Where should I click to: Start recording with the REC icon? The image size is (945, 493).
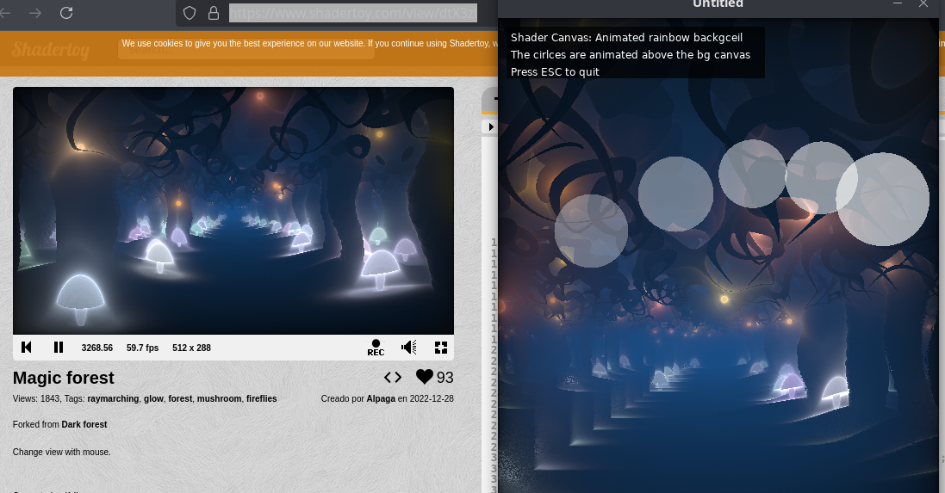pos(376,347)
